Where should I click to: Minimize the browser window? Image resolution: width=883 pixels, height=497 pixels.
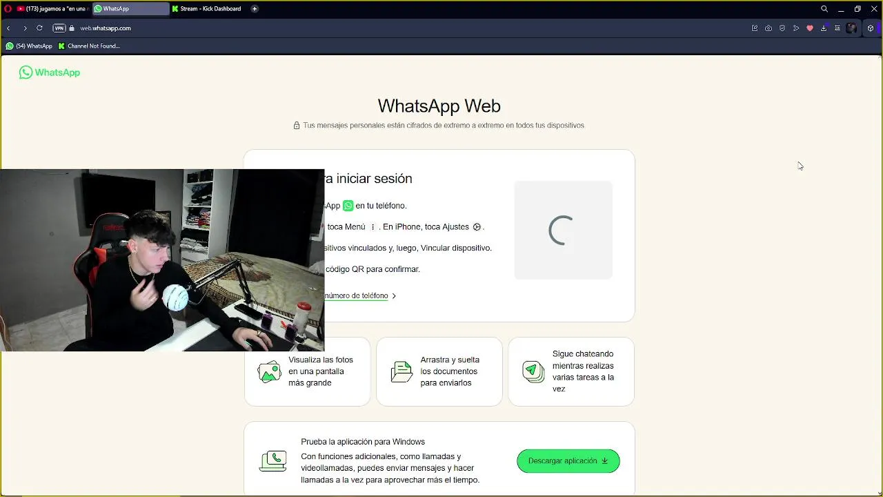pyautogui.click(x=841, y=9)
